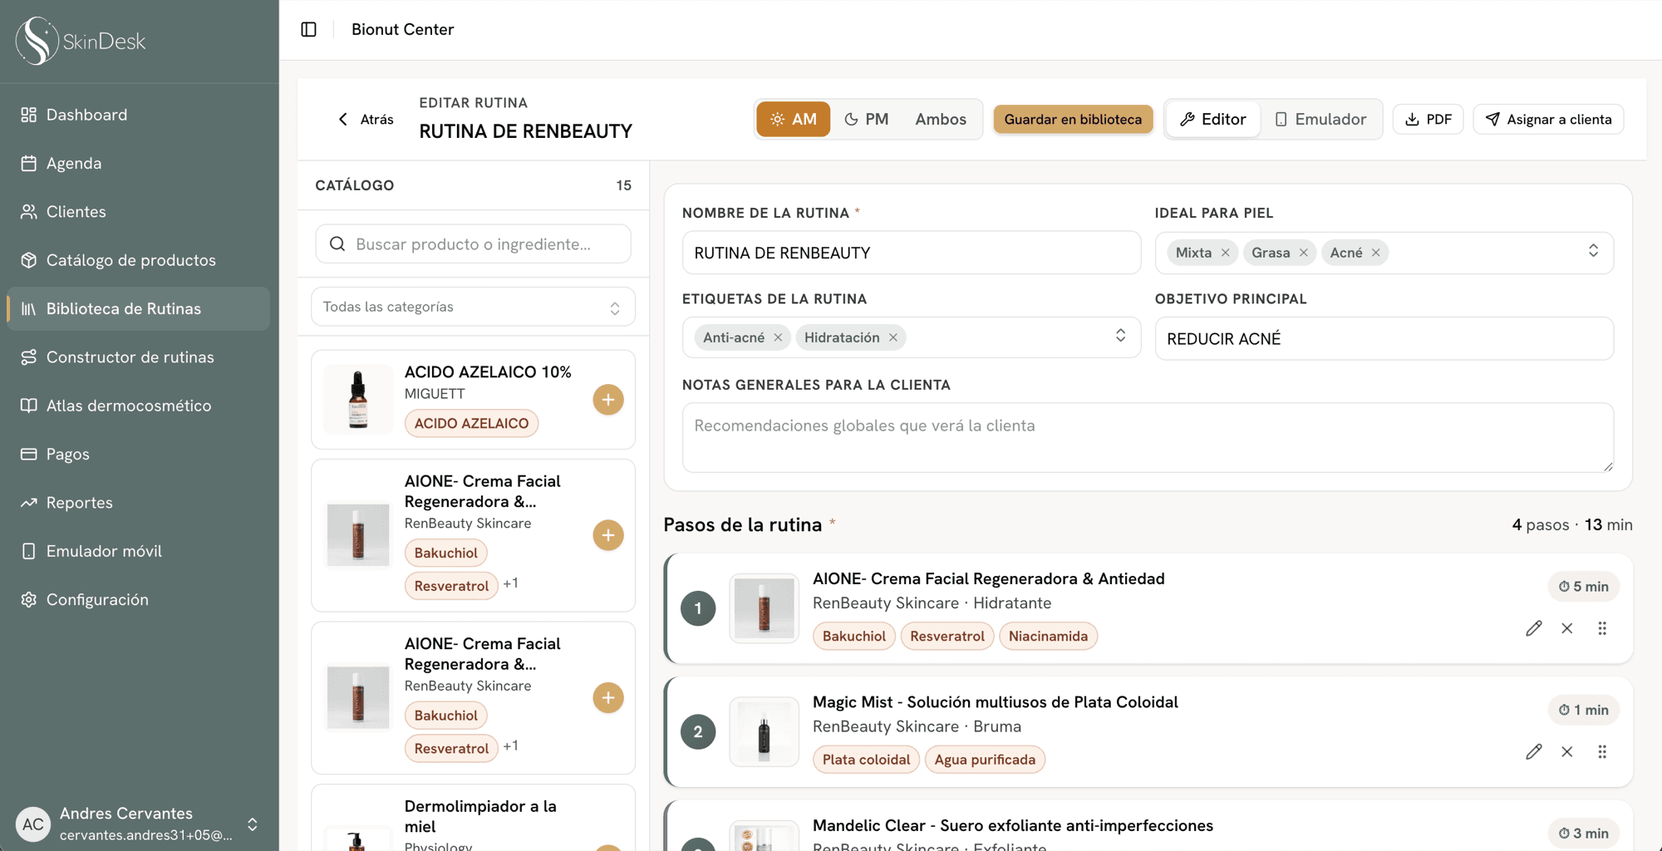Click Asignar a clienta
Viewport: 1662px width, 851px height.
1548,119
